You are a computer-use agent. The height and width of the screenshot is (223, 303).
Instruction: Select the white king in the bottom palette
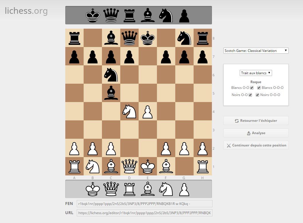point(93,189)
